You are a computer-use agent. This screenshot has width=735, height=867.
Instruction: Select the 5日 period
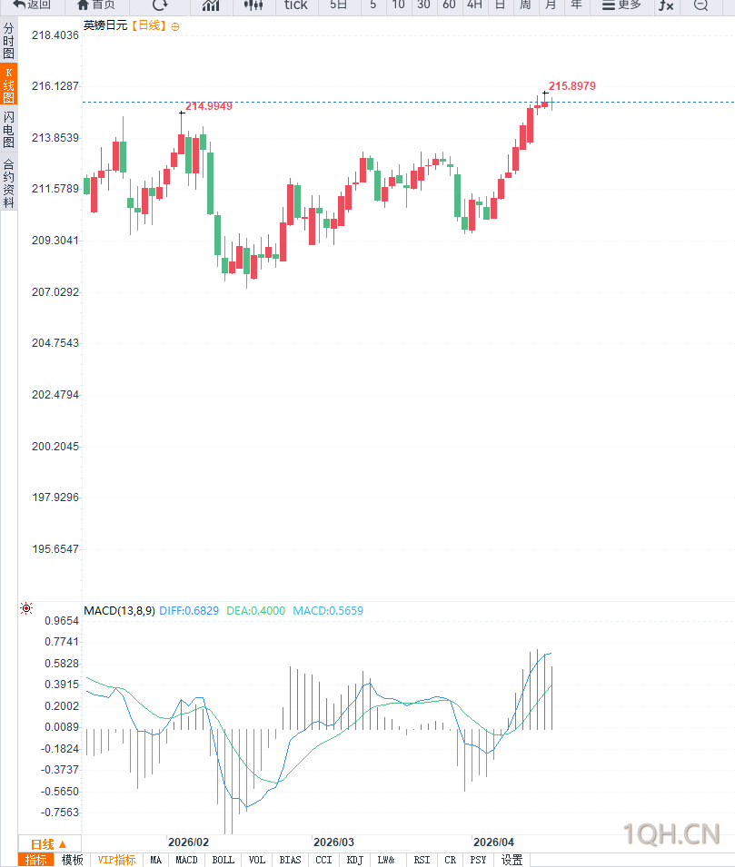click(x=338, y=5)
